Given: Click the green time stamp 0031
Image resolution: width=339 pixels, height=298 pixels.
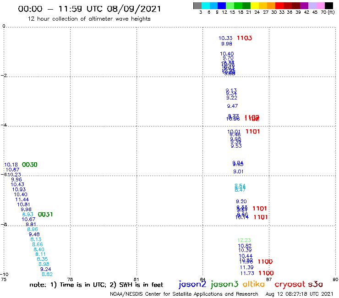Looking at the screenshot, I should point(45,215).
